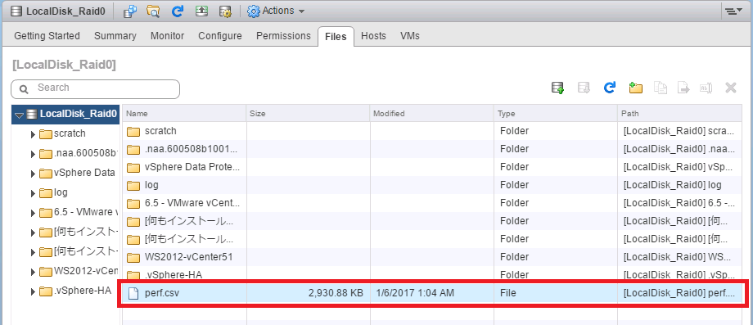Screen dimensions: 753x325
Task: Go to the Hosts tab
Action: pyautogui.click(x=373, y=36)
